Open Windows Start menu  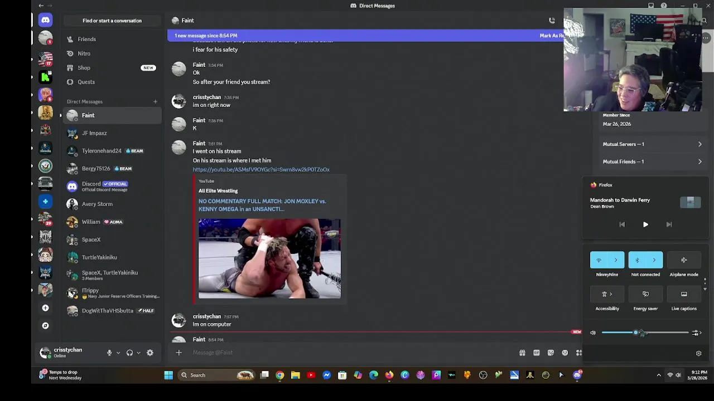[x=168, y=375]
